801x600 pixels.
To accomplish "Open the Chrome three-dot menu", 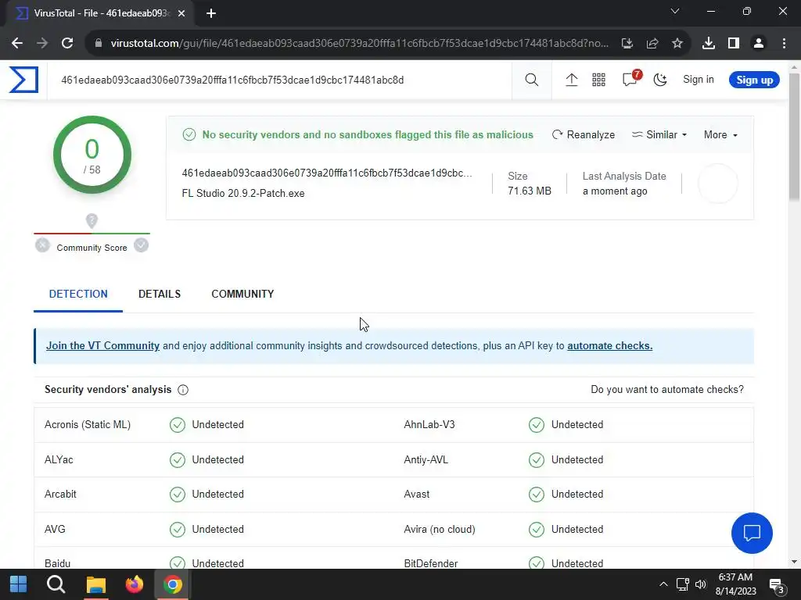I will pos(784,44).
